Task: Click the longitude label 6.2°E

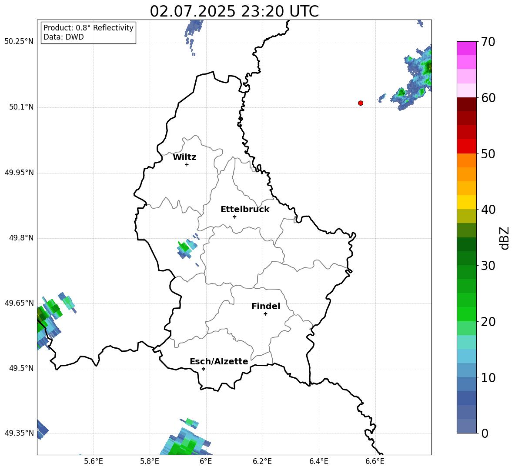Action: tap(262, 461)
